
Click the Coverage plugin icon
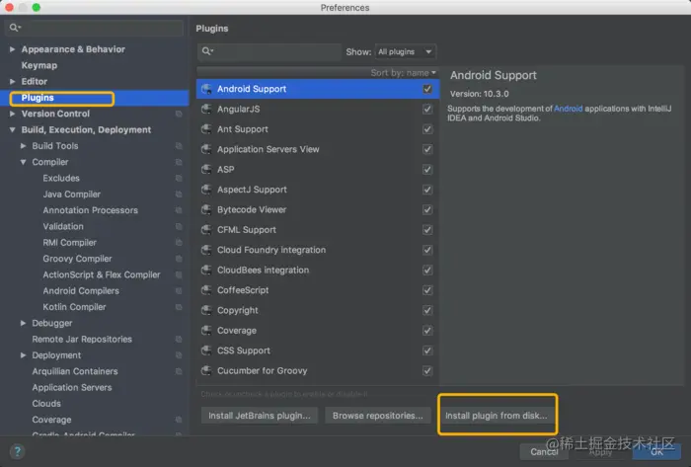point(206,331)
